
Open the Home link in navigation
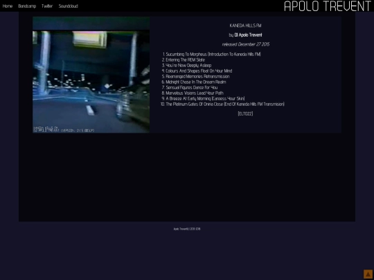(8, 6)
